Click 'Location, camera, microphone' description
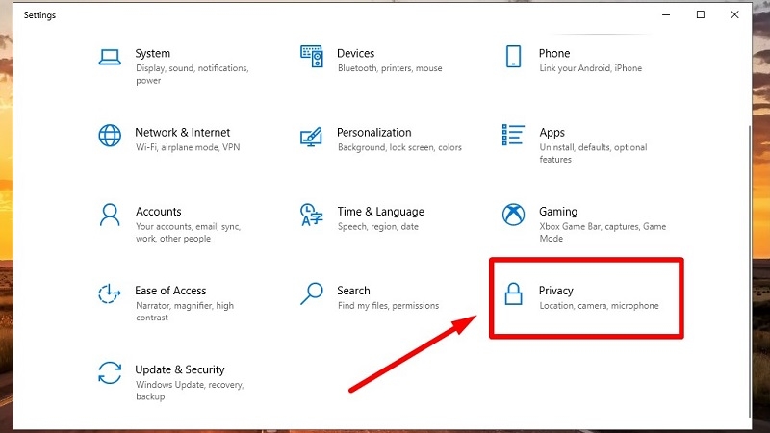770x433 pixels. pyautogui.click(x=599, y=305)
